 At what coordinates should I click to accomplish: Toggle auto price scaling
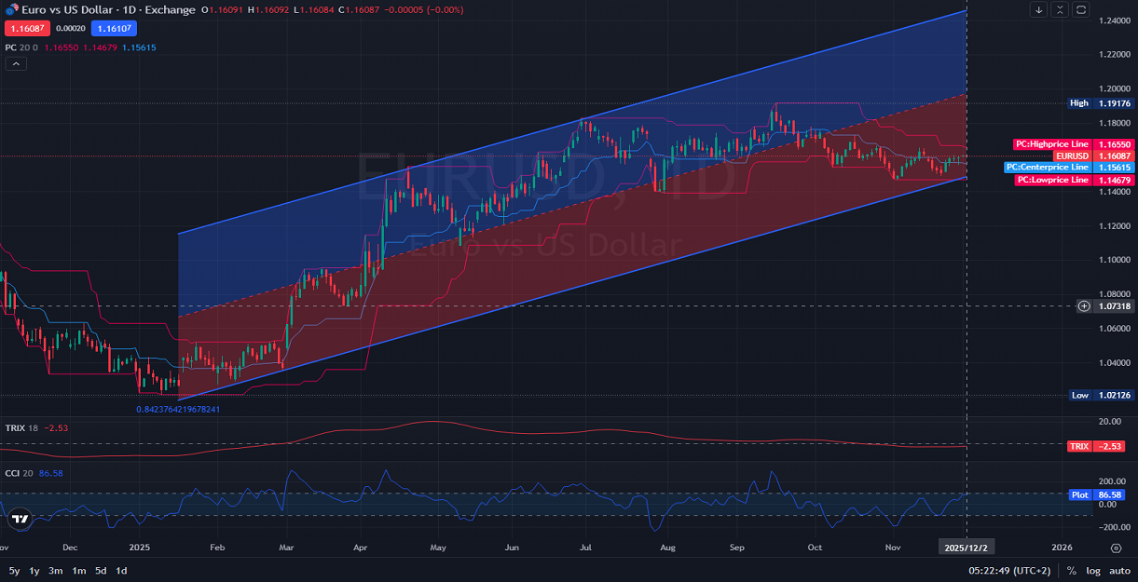(1118, 571)
